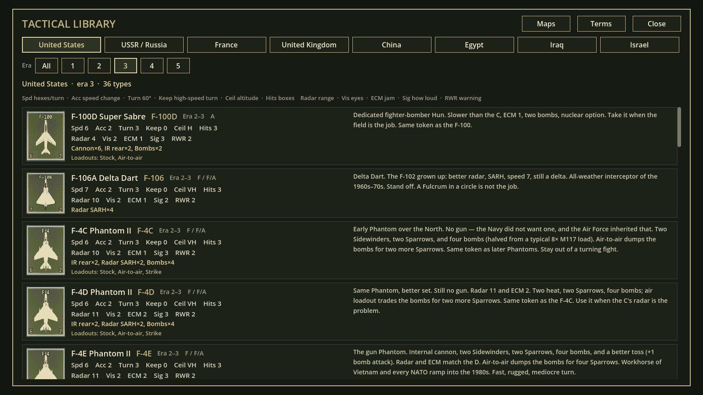The width and height of the screenshot is (703, 395).
Task: Click F-4D loadouts 'Stock, Air-to-air, Strike'
Action: pos(116,333)
